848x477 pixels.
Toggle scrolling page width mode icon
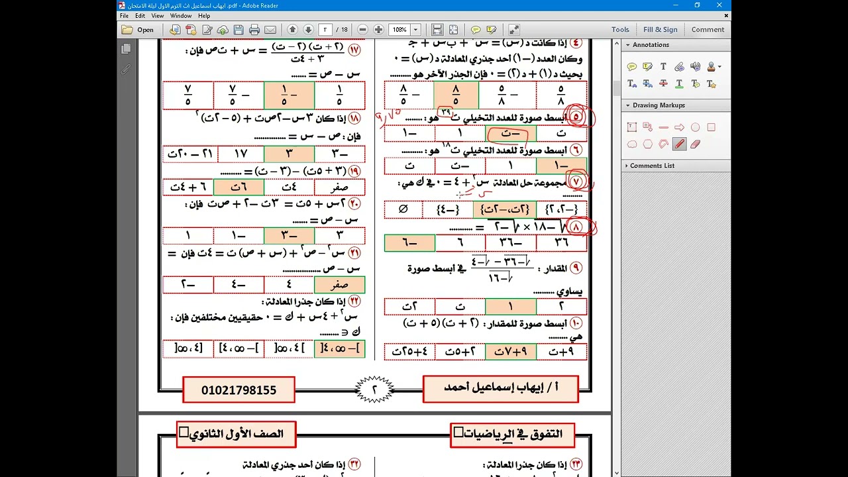click(437, 30)
